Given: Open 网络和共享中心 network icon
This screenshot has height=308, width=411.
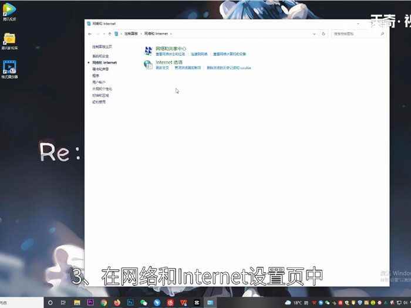Looking at the screenshot, I should click(149, 51).
